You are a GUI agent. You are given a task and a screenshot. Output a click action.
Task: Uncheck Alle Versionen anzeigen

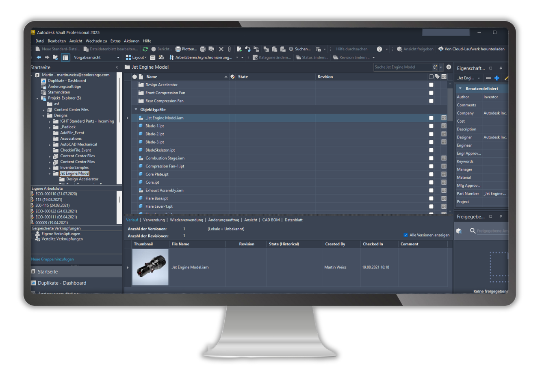coord(405,235)
